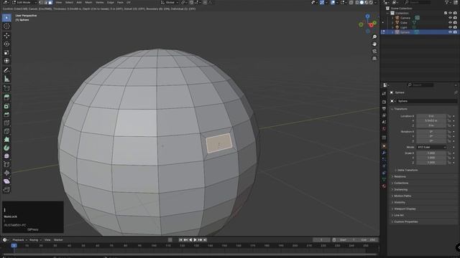This screenshot has height=258, width=460.
Task: Disable Sphere in renders icon
Action: coord(455,32)
